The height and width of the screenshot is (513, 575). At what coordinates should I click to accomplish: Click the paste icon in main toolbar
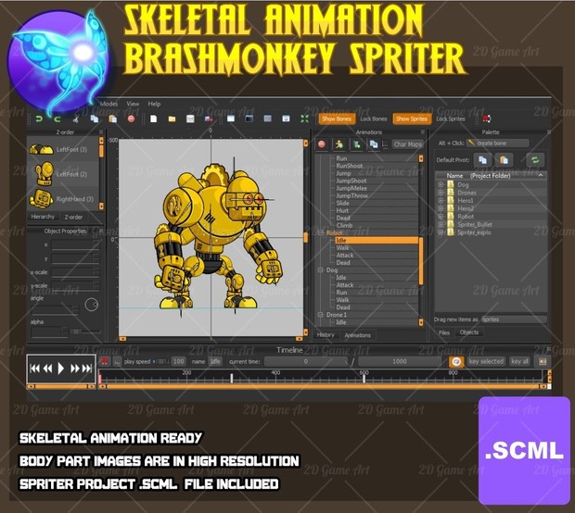click(x=113, y=119)
